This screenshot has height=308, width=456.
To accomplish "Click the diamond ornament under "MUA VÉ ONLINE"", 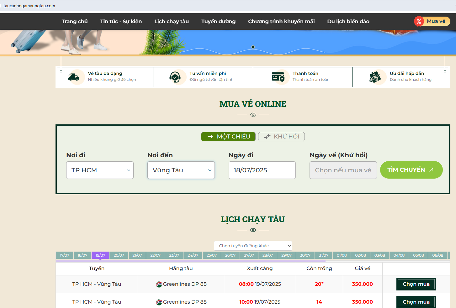I will point(253,115).
